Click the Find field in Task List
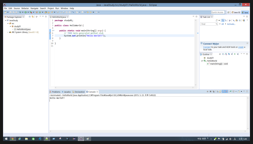This screenshot has height=144, width=253. (209, 24)
